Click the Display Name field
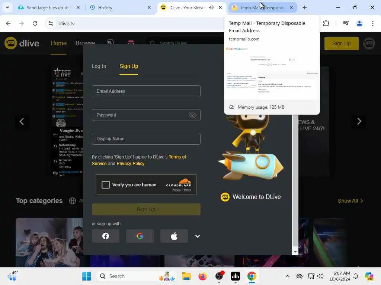This screenshot has height=285, width=381. click(x=146, y=139)
